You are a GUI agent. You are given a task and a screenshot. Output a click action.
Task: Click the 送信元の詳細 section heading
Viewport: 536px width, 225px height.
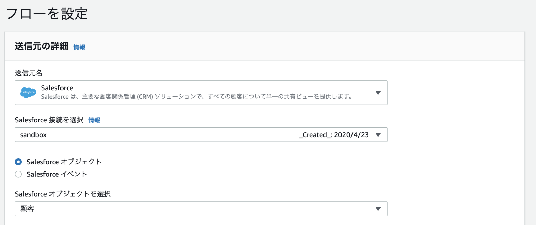pos(42,46)
